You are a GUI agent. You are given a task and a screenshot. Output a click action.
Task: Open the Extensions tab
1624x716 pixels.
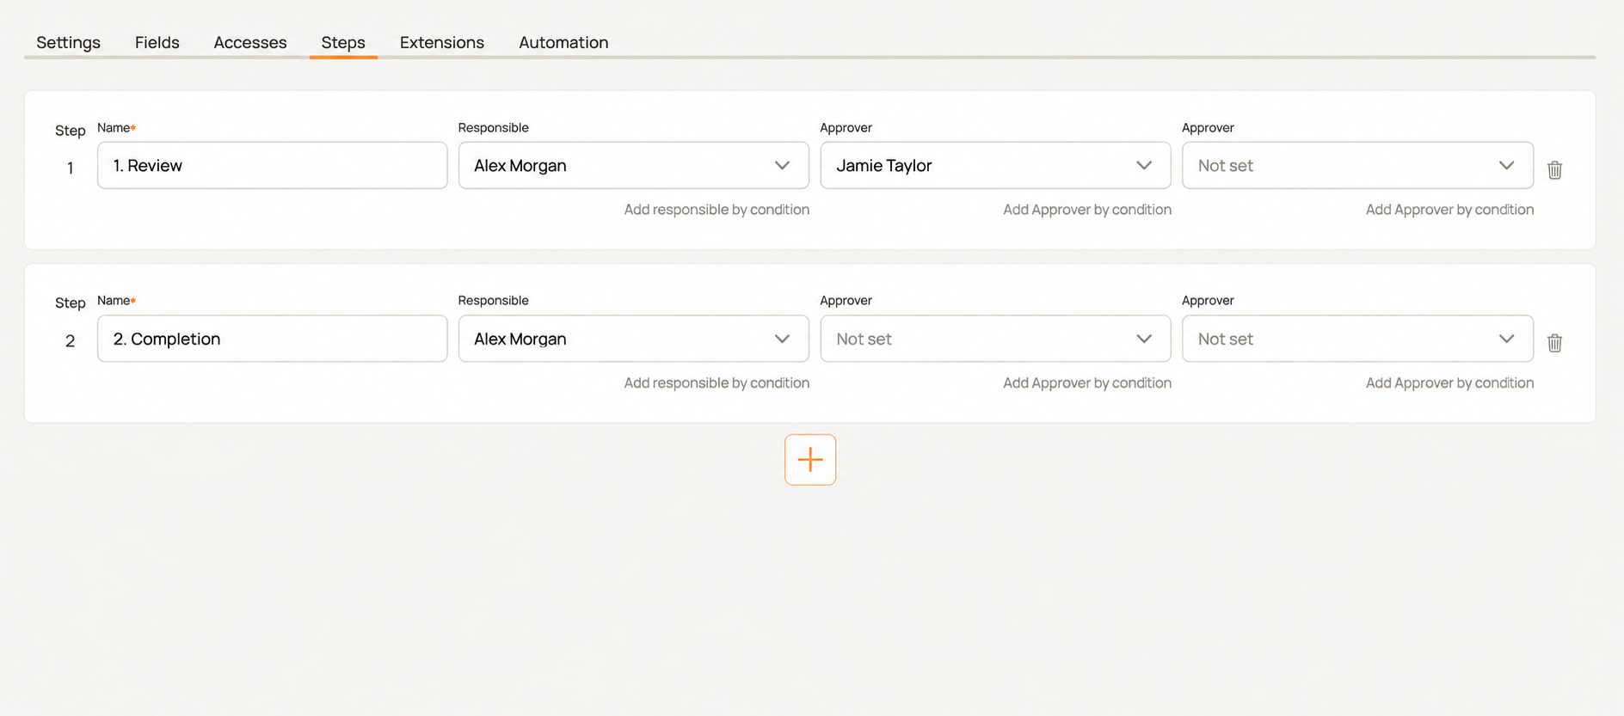(442, 42)
